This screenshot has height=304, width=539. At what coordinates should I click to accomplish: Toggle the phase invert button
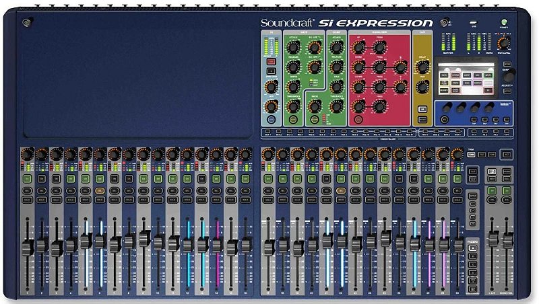[x=272, y=71]
